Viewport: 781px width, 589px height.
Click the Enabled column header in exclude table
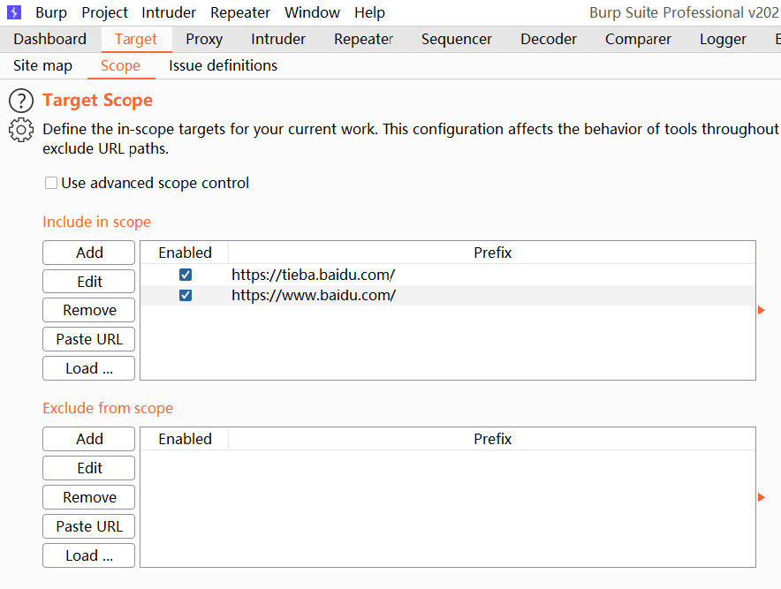pyautogui.click(x=185, y=439)
